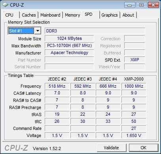Click the tRAS value 22

(83, 114)
